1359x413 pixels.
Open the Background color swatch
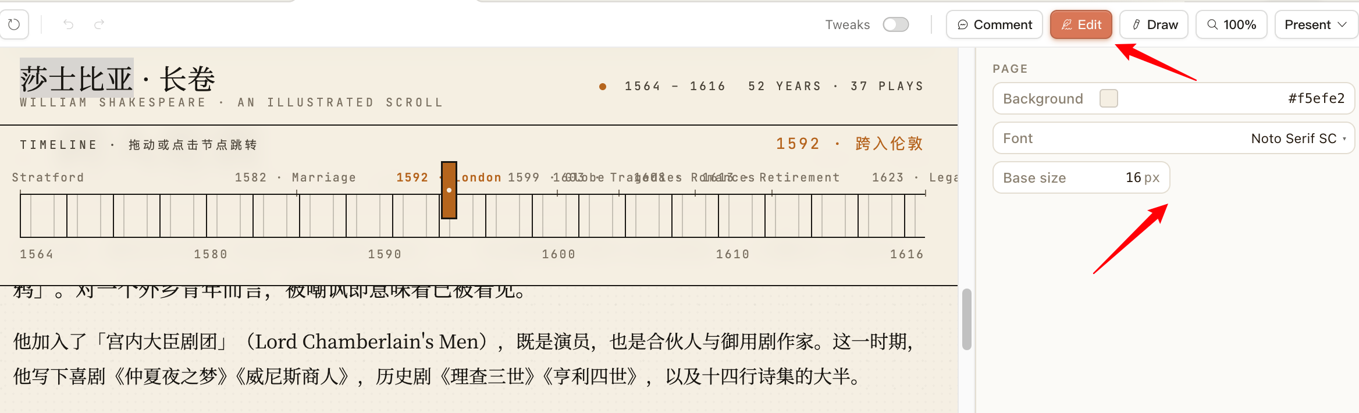coord(1109,98)
